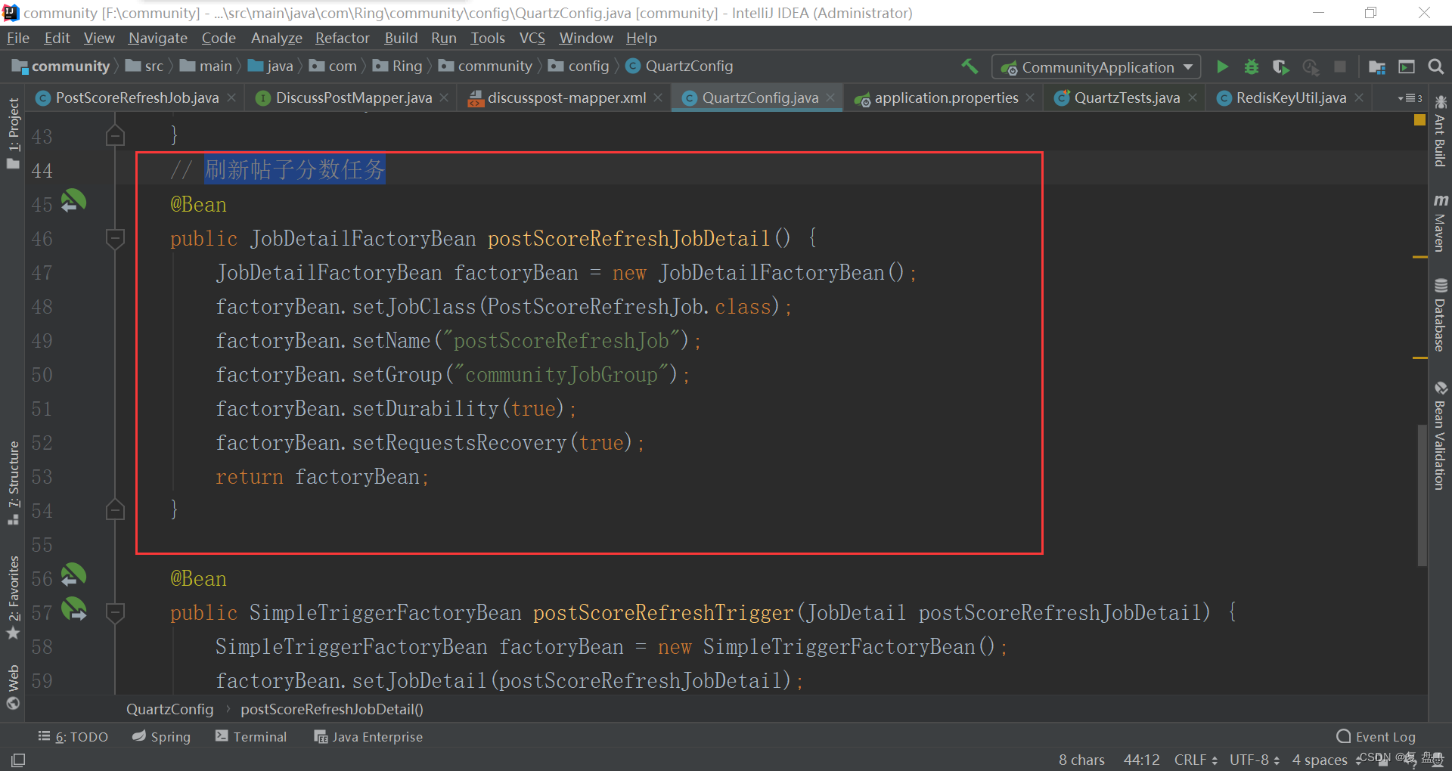Viewport: 1452px width, 771px height.
Task: Click the Spring bean gutter icon on line 45
Action: [73, 200]
